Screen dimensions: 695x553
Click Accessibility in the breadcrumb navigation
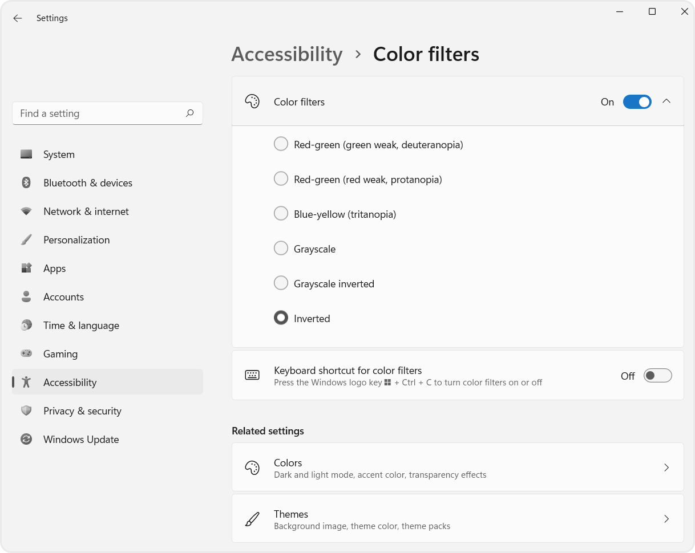287,54
